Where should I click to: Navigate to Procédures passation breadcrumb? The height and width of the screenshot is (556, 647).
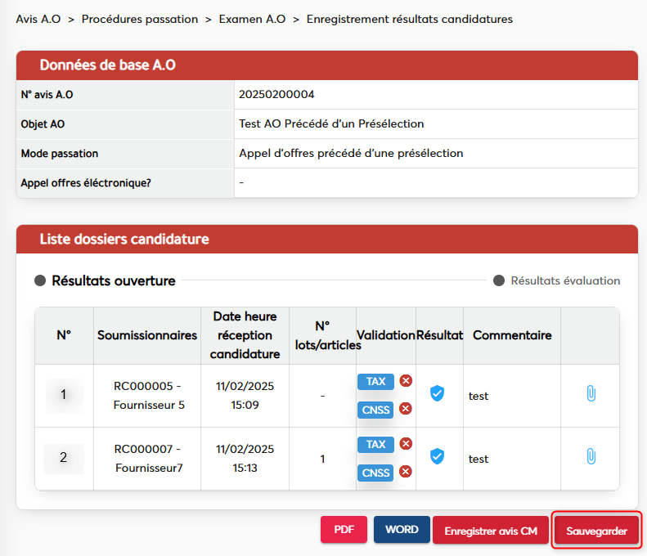140,19
